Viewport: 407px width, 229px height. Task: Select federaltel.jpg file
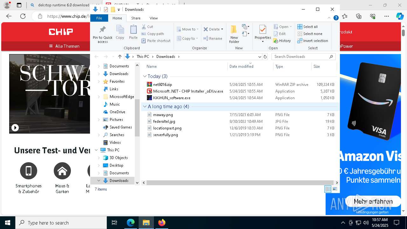pos(164,121)
